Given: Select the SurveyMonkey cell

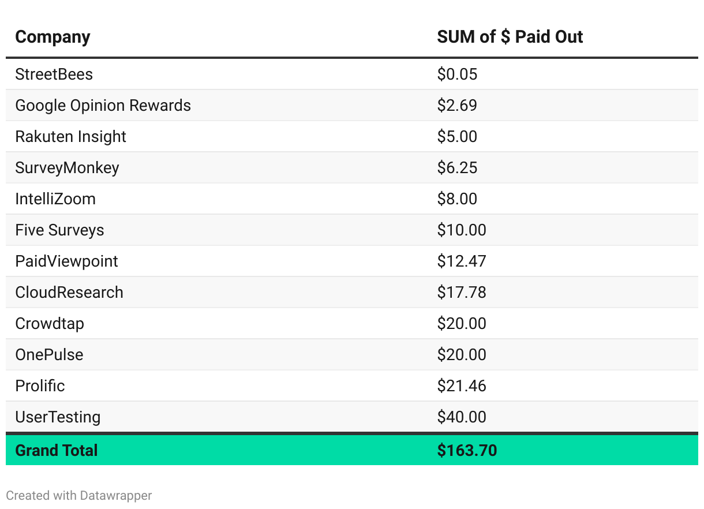Looking at the screenshot, I should tap(67, 168).
